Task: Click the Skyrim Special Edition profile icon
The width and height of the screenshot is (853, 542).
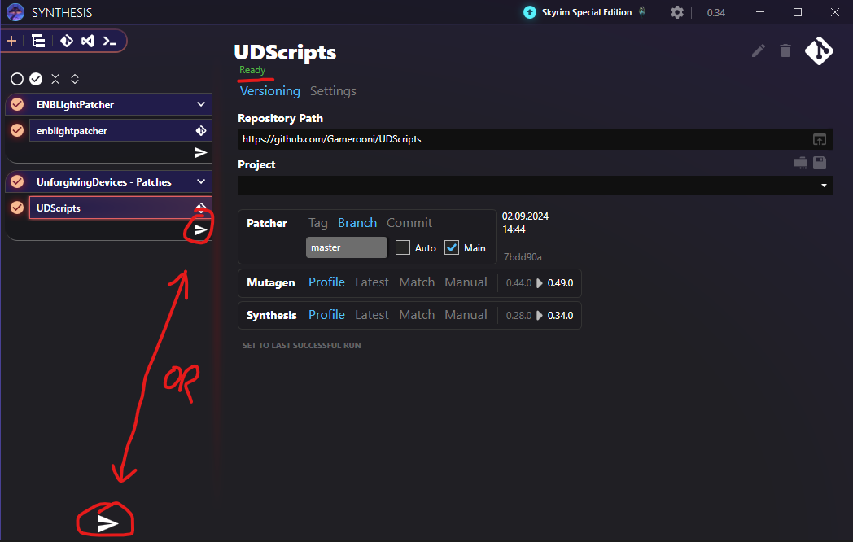Action: point(529,12)
